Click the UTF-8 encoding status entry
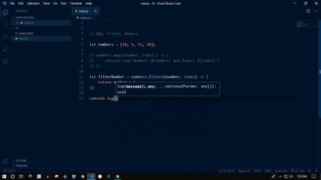Screen dimensions: 321x180 tap(257, 170)
